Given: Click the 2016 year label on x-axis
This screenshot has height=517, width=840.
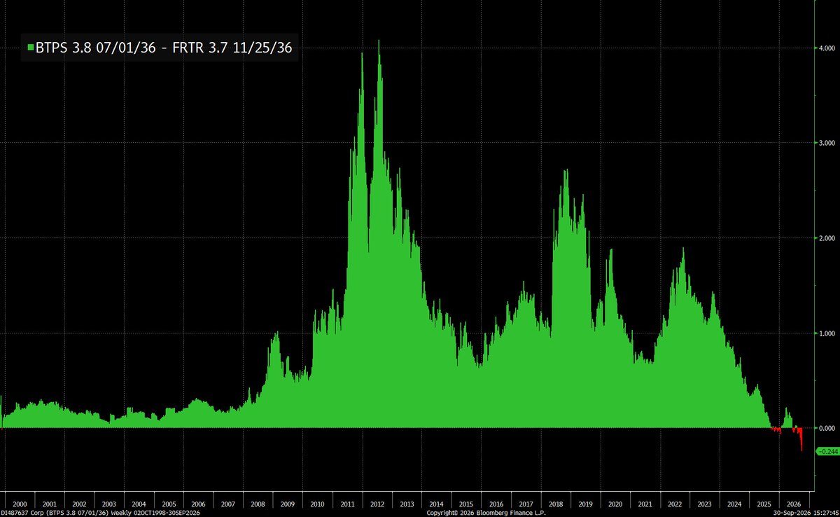Looking at the screenshot, I should tap(496, 504).
